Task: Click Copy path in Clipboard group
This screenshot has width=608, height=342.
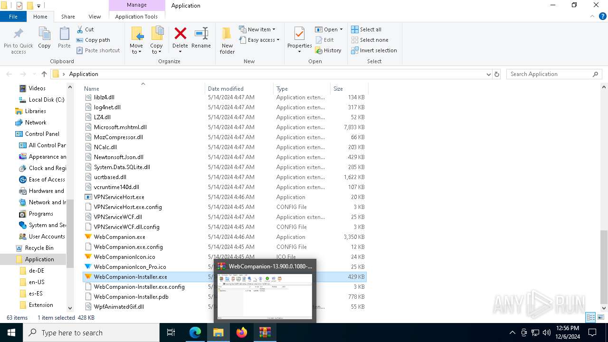Action: click(93, 40)
